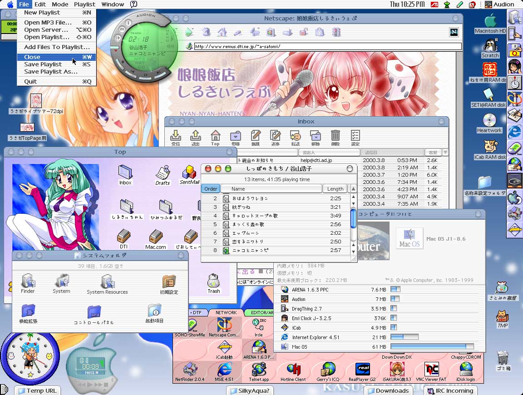523x395 pixels.
Task: Click the System Resources icon
Action: (108, 281)
